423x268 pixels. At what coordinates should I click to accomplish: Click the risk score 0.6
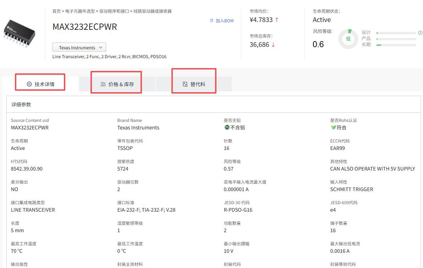318,44
